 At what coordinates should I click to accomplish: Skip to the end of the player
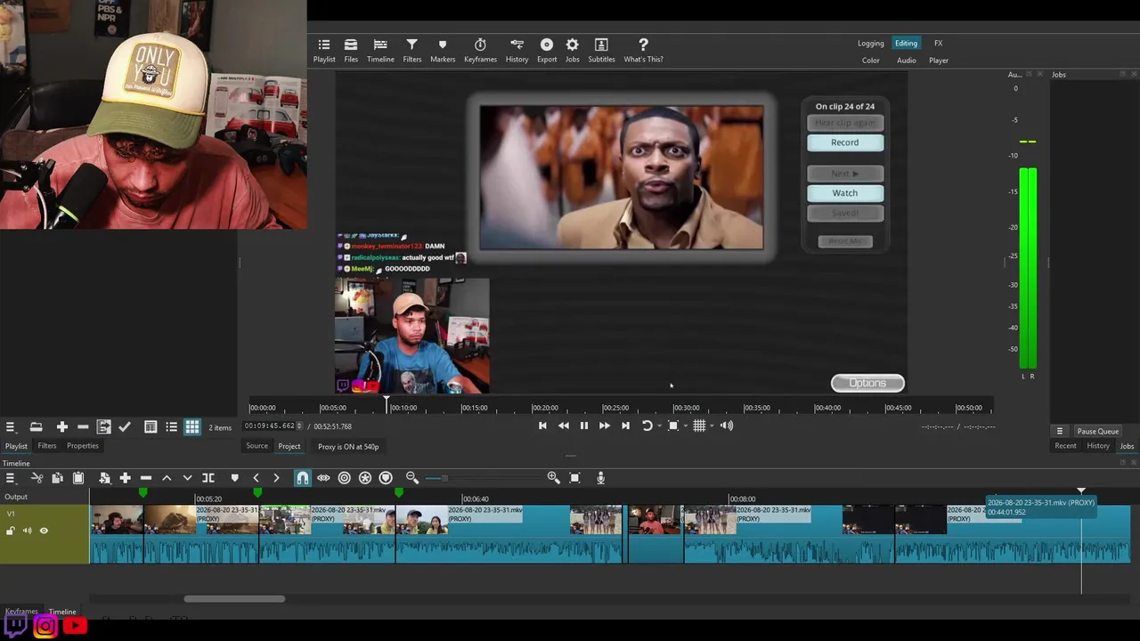pyautogui.click(x=625, y=426)
